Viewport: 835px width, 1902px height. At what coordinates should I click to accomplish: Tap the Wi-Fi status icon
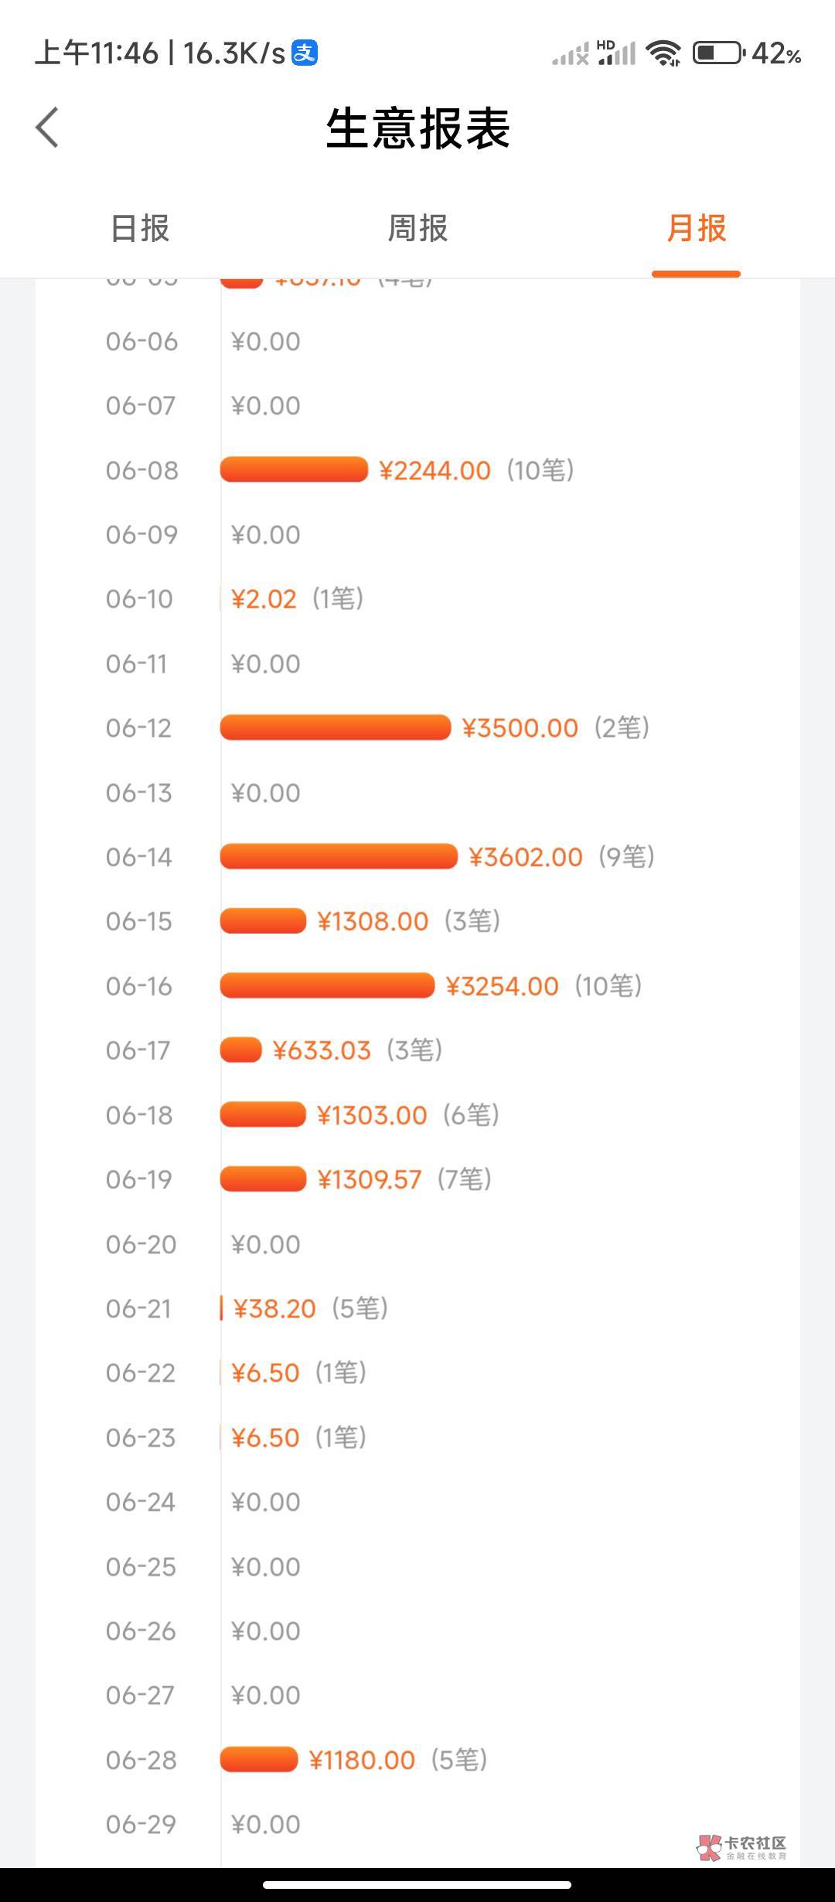(663, 53)
